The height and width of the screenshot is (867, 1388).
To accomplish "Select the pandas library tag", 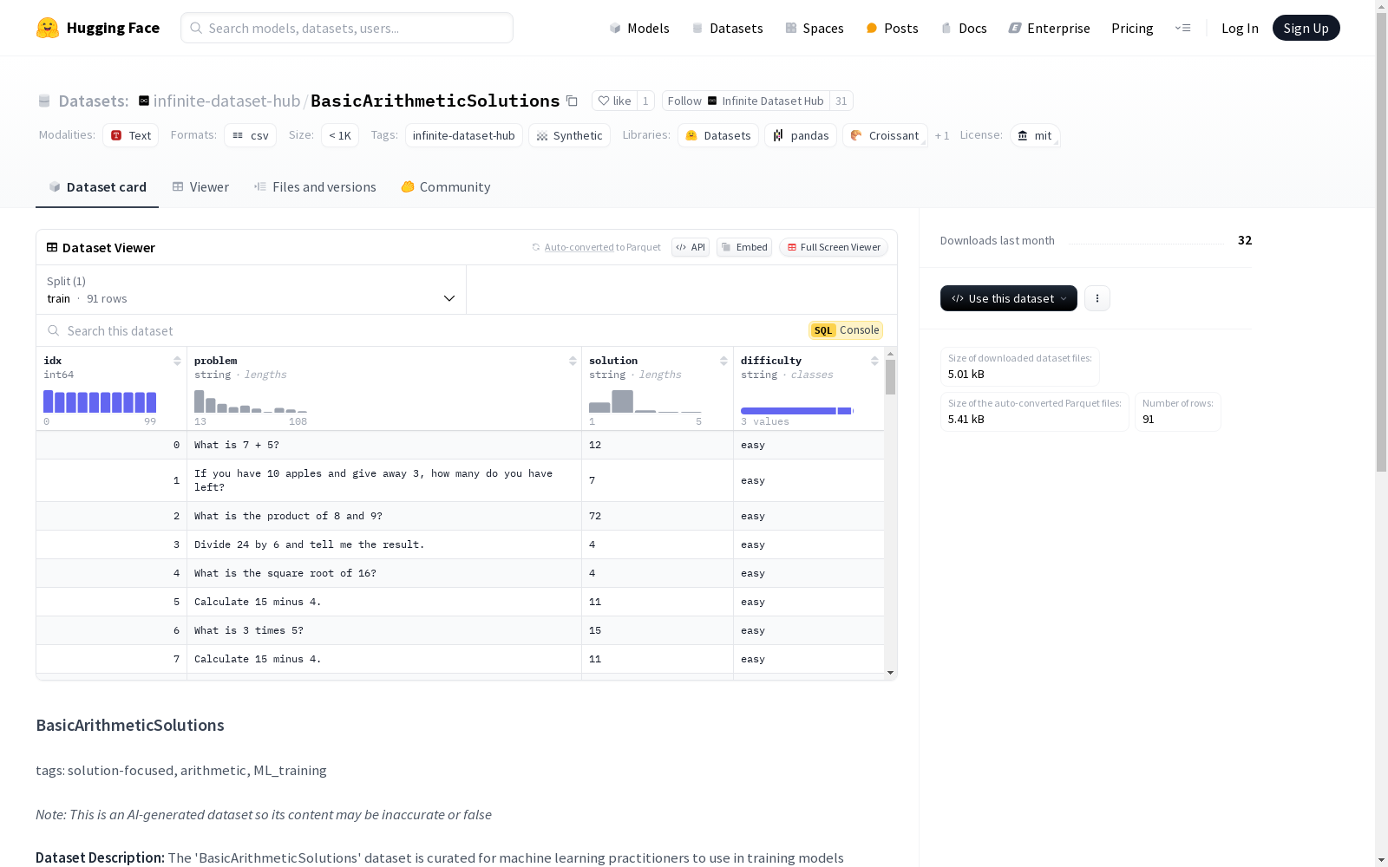I will [x=801, y=135].
